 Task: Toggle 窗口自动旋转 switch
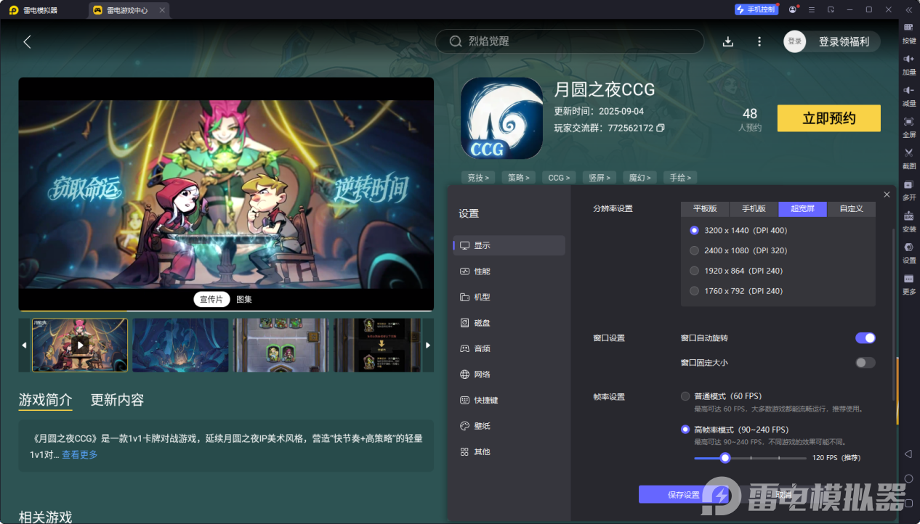[865, 337]
